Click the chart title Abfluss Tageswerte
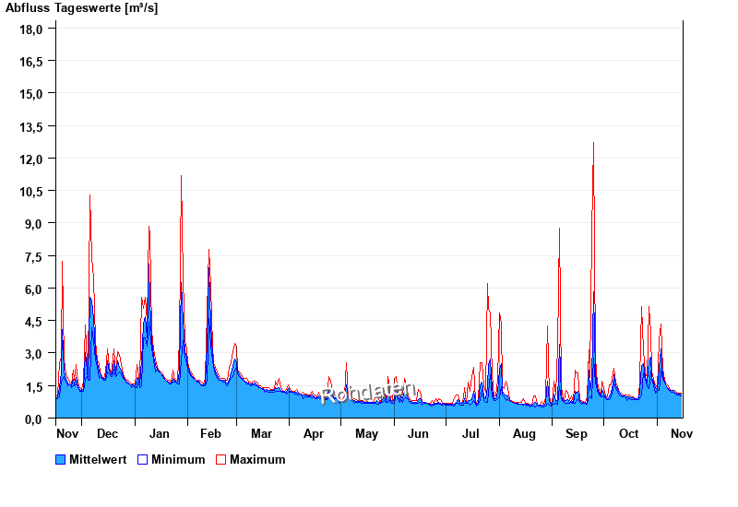Image resolution: width=738 pixels, height=507 pixels. [x=81, y=8]
